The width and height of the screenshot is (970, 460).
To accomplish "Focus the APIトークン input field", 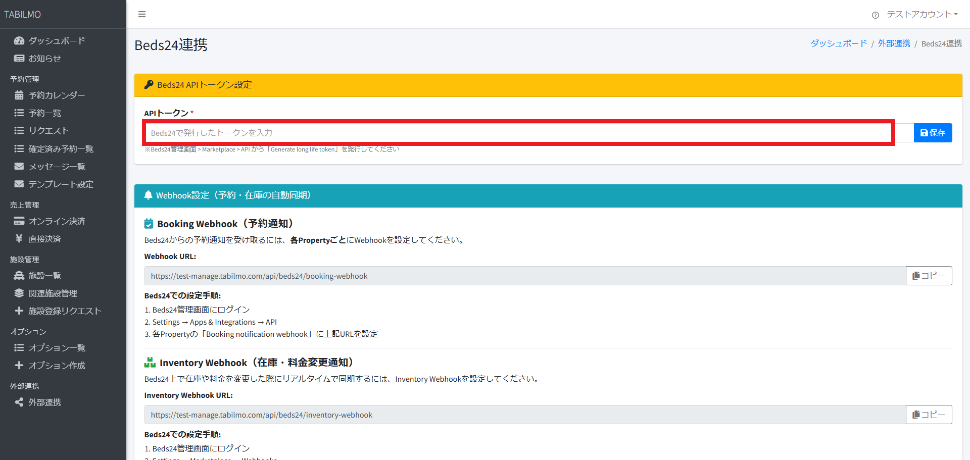I will click(x=519, y=133).
